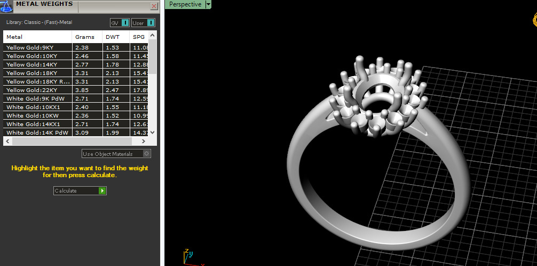This screenshot has height=266, width=537.
Task: Toggle the GV library switch
Action: tap(120, 23)
